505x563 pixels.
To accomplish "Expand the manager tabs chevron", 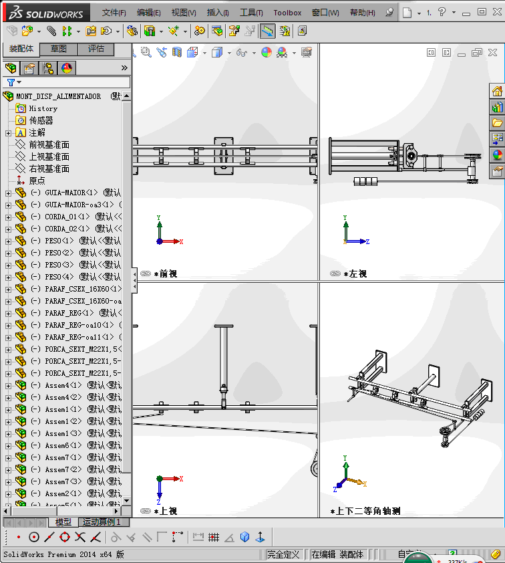I will [x=124, y=68].
